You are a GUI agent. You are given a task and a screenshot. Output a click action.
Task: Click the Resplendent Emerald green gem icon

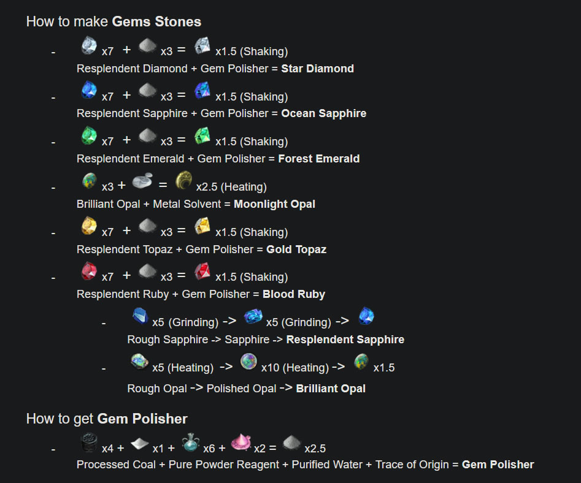tap(89, 136)
